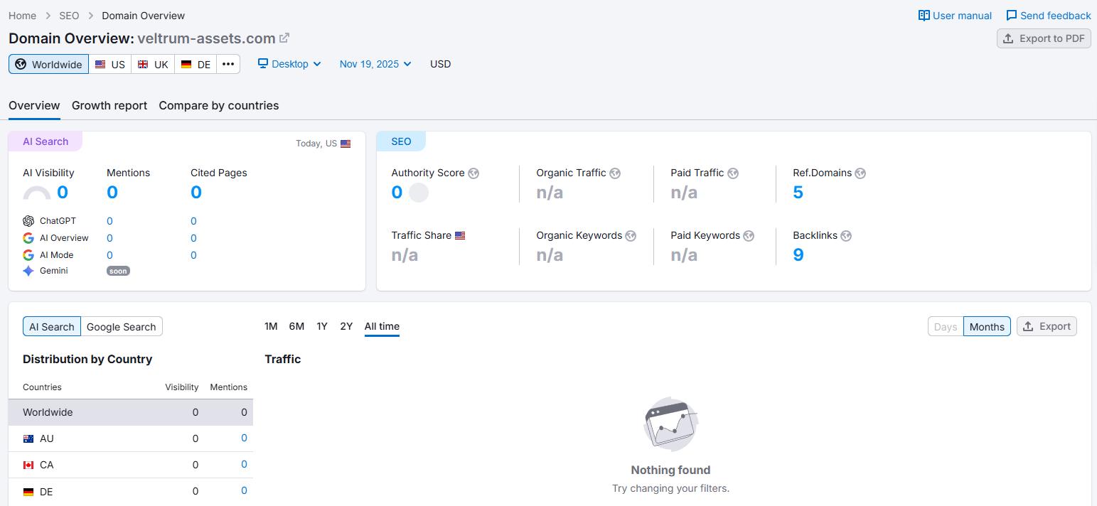Viewport: 1097px width, 506px height.
Task: Switch chart granularity to Days
Action: tap(946, 326)
